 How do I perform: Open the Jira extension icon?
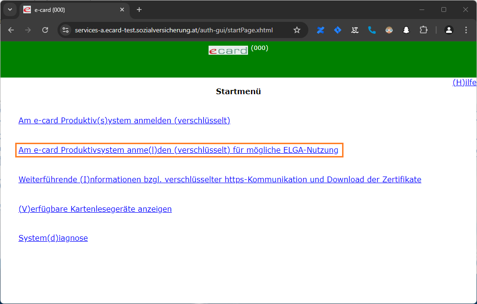pos(338,30)
